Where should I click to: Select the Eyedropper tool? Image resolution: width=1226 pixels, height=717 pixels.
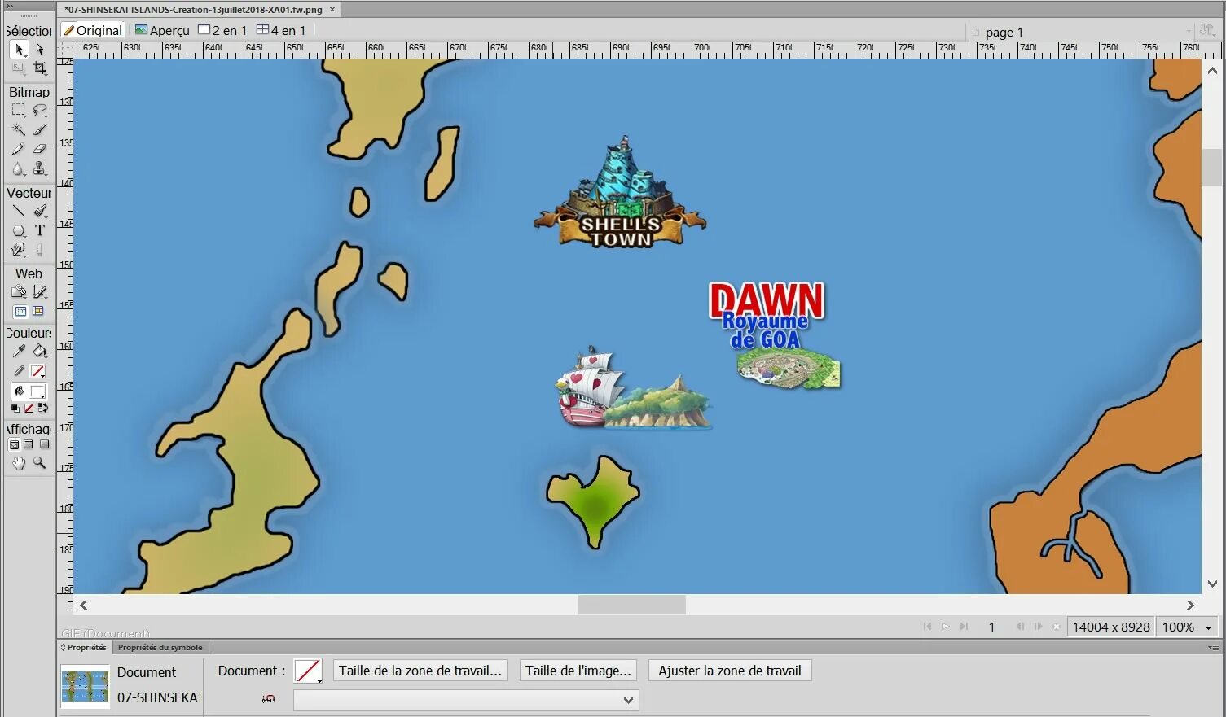(19, 351)
